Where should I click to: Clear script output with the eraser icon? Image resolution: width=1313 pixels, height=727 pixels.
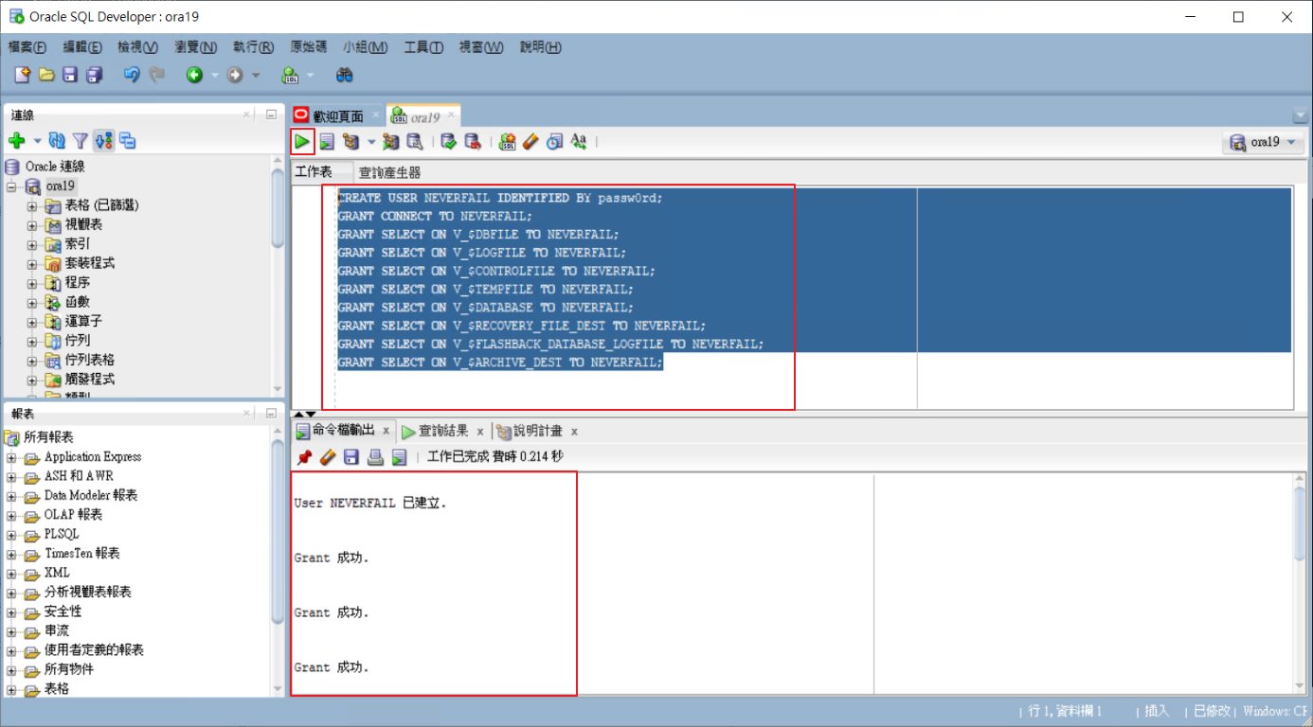point(328,457)
